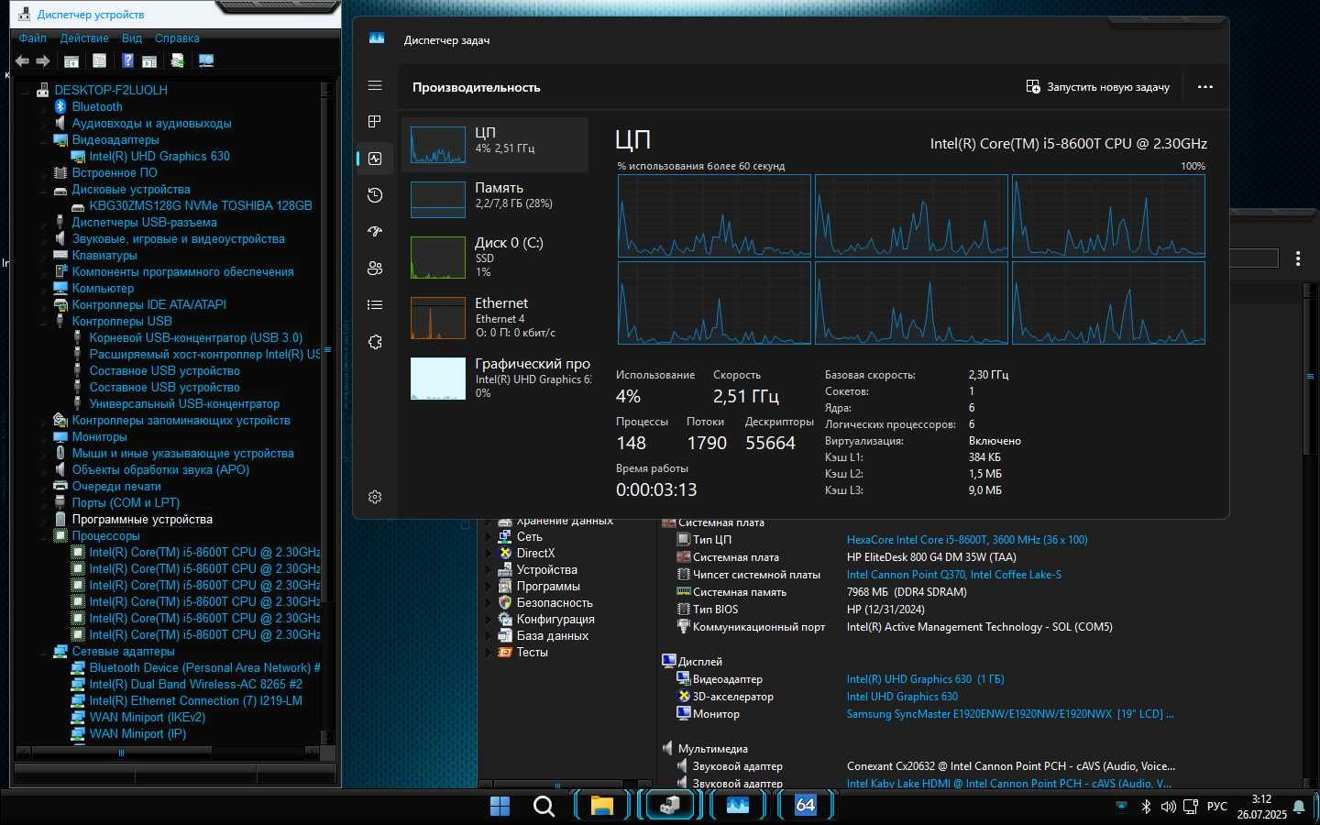The image size is (1320, 825).
Task: Open App history icon in Task Manager sidebar
Action: (375, 195)
